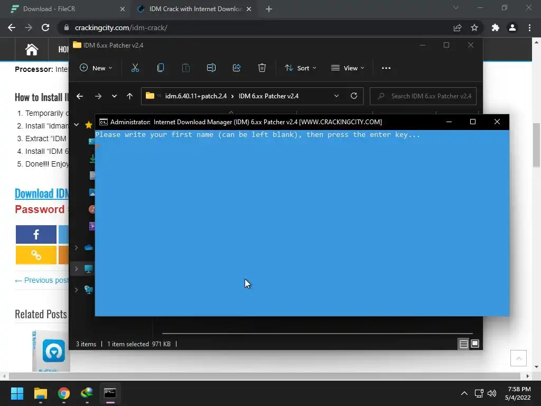Screen dimensions: 541x406
Task: Open Internet Download Manager from the taskbar
Action: coord(87,393)
